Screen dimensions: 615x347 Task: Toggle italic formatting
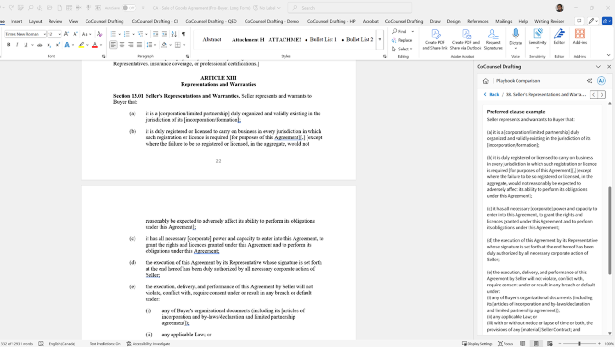tap(17, 45)
